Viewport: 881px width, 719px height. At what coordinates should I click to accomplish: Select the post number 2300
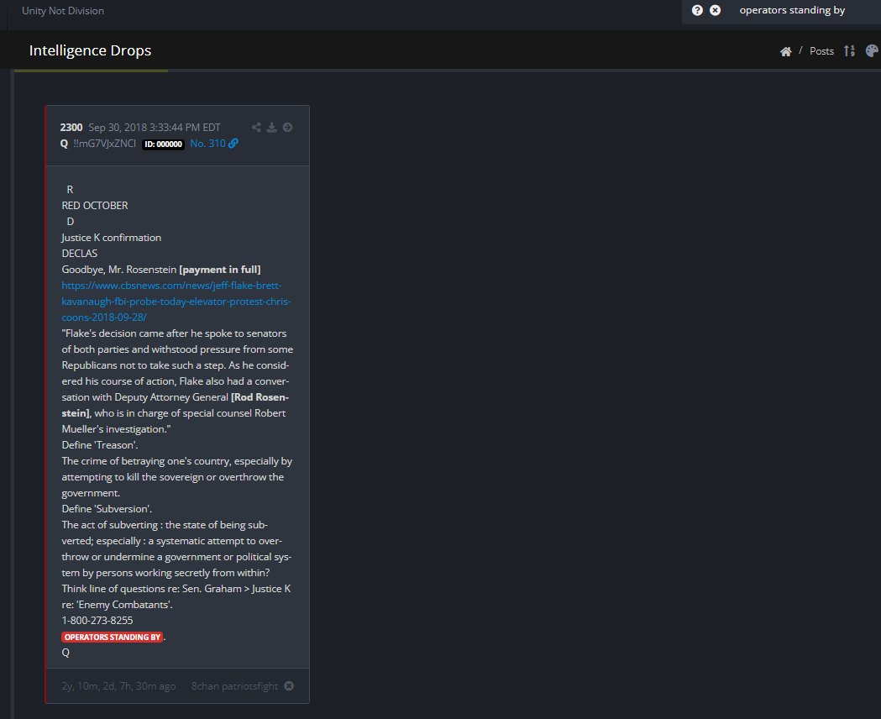coord(71,128)
